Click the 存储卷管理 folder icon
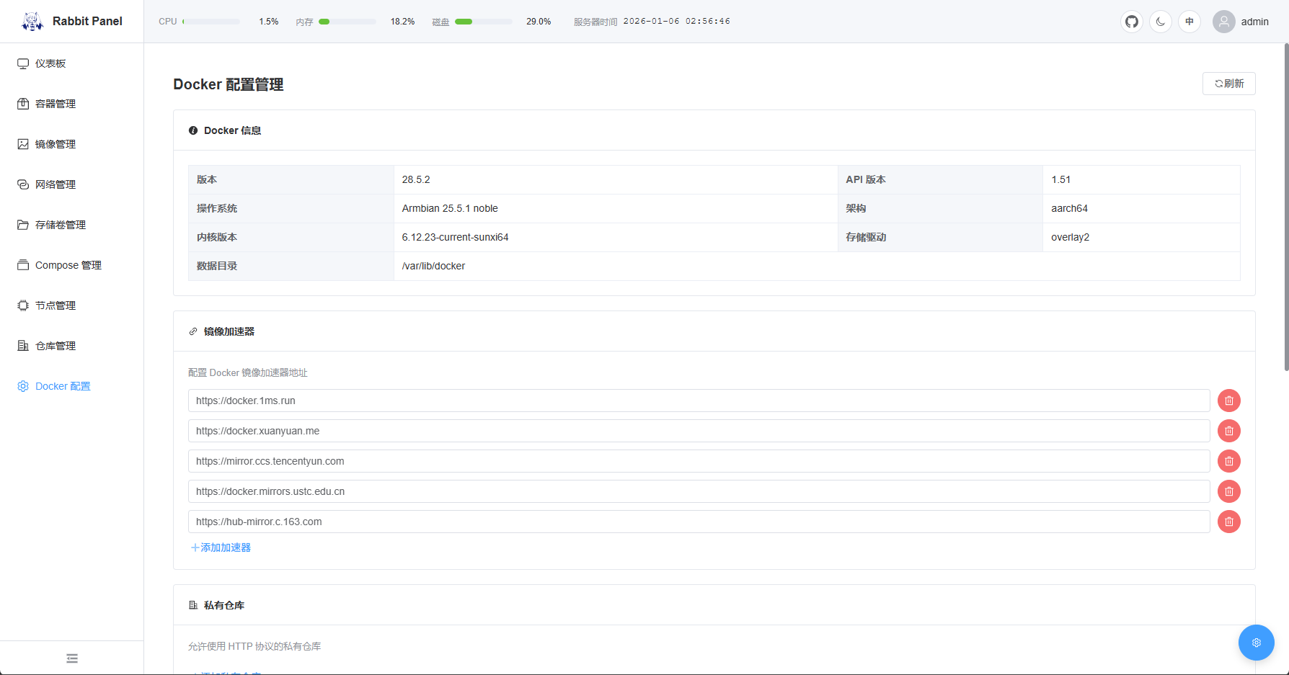1289x675 pixels. [x=23, y=225]
